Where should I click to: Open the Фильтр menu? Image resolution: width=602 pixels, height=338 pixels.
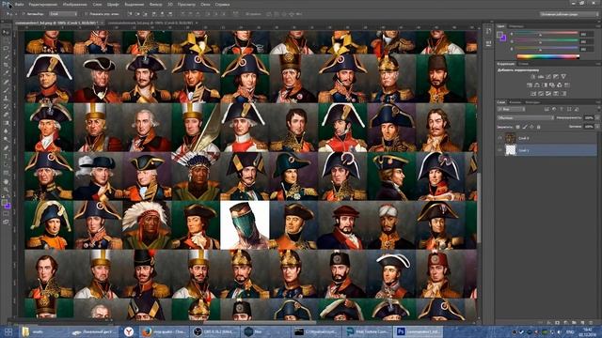[x=155, y=5]
